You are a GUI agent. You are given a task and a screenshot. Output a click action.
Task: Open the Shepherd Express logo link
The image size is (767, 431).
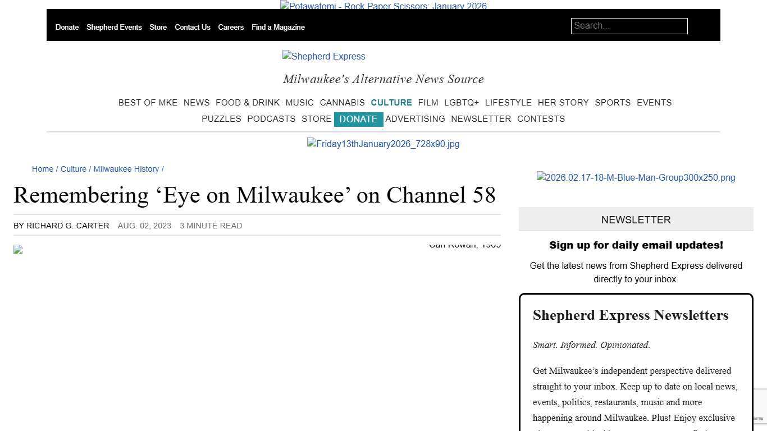[x=323, y=56]
